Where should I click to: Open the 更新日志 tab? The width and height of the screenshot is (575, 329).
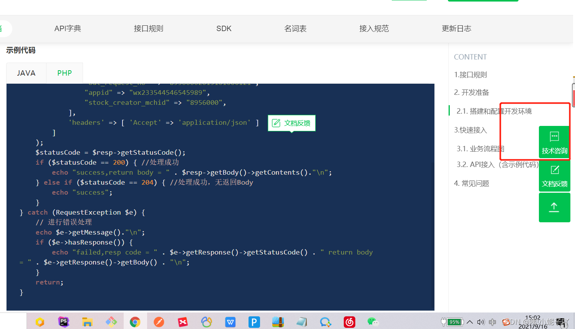pyautogui.click(x=456, y=28)
